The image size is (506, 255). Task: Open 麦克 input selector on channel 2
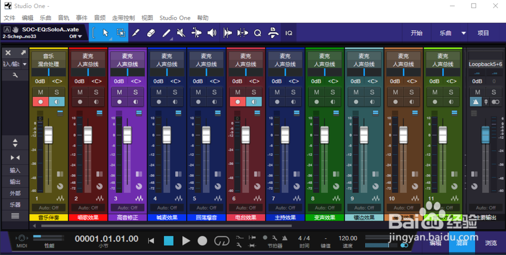pos(88,56)
